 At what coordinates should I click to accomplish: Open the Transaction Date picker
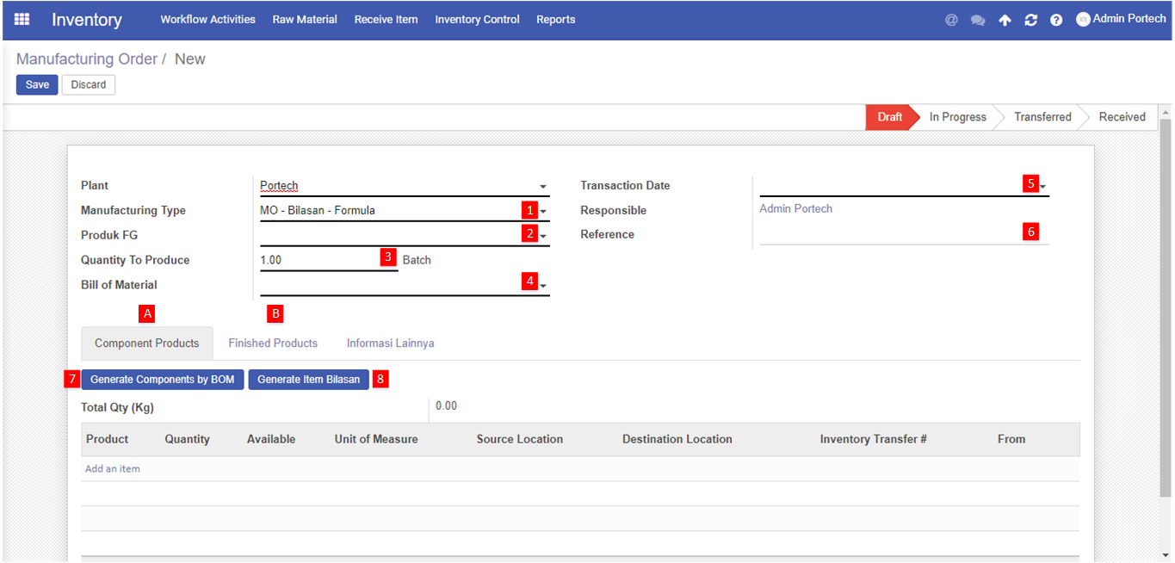click(x=1042, y=187)
